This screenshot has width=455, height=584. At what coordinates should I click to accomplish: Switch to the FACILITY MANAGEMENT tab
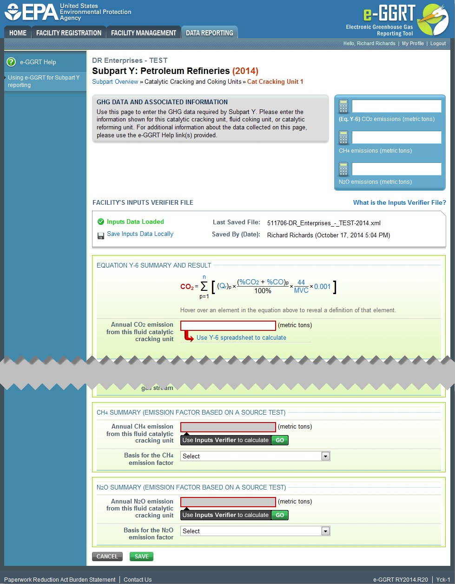click(144, 33)
